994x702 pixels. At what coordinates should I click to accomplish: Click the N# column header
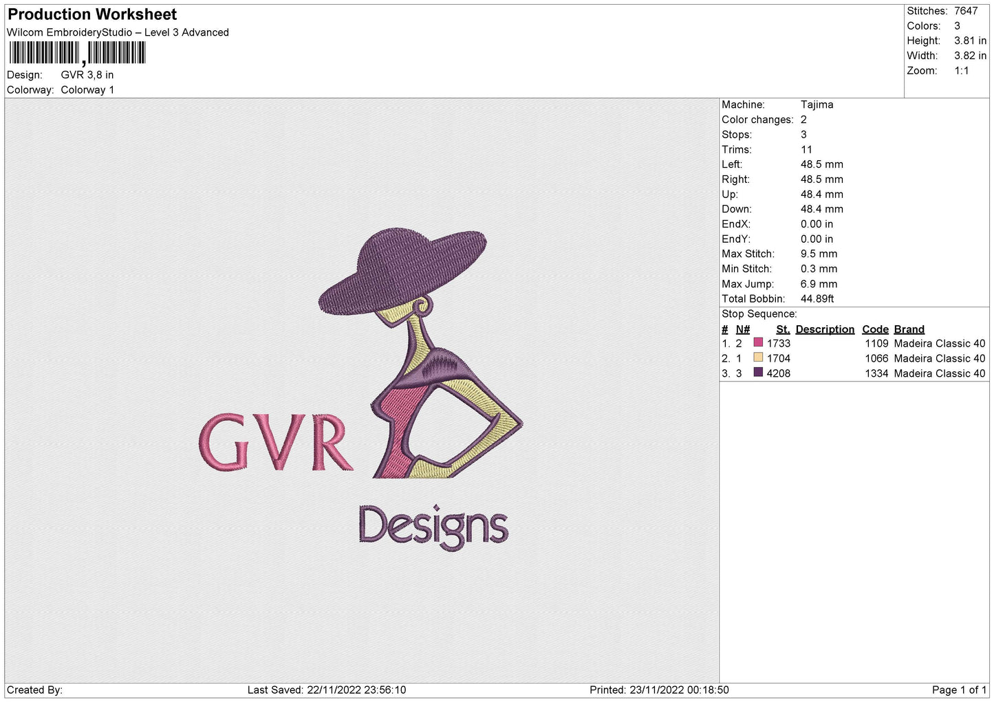742,329
